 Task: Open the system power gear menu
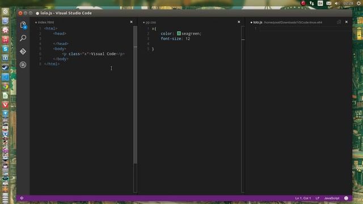pos(358,3)
